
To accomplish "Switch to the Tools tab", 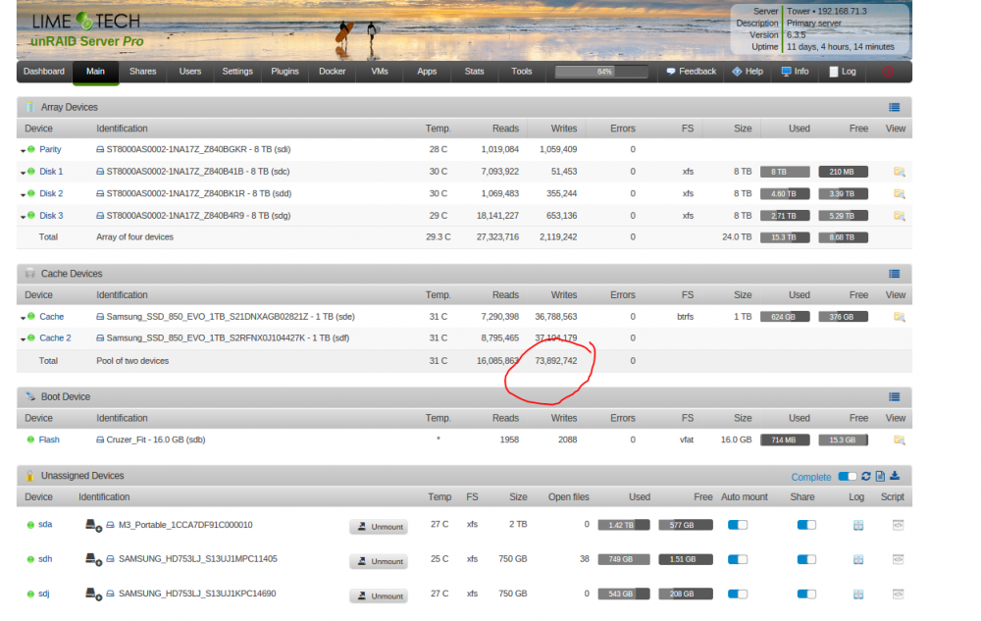I will [521, 72].
